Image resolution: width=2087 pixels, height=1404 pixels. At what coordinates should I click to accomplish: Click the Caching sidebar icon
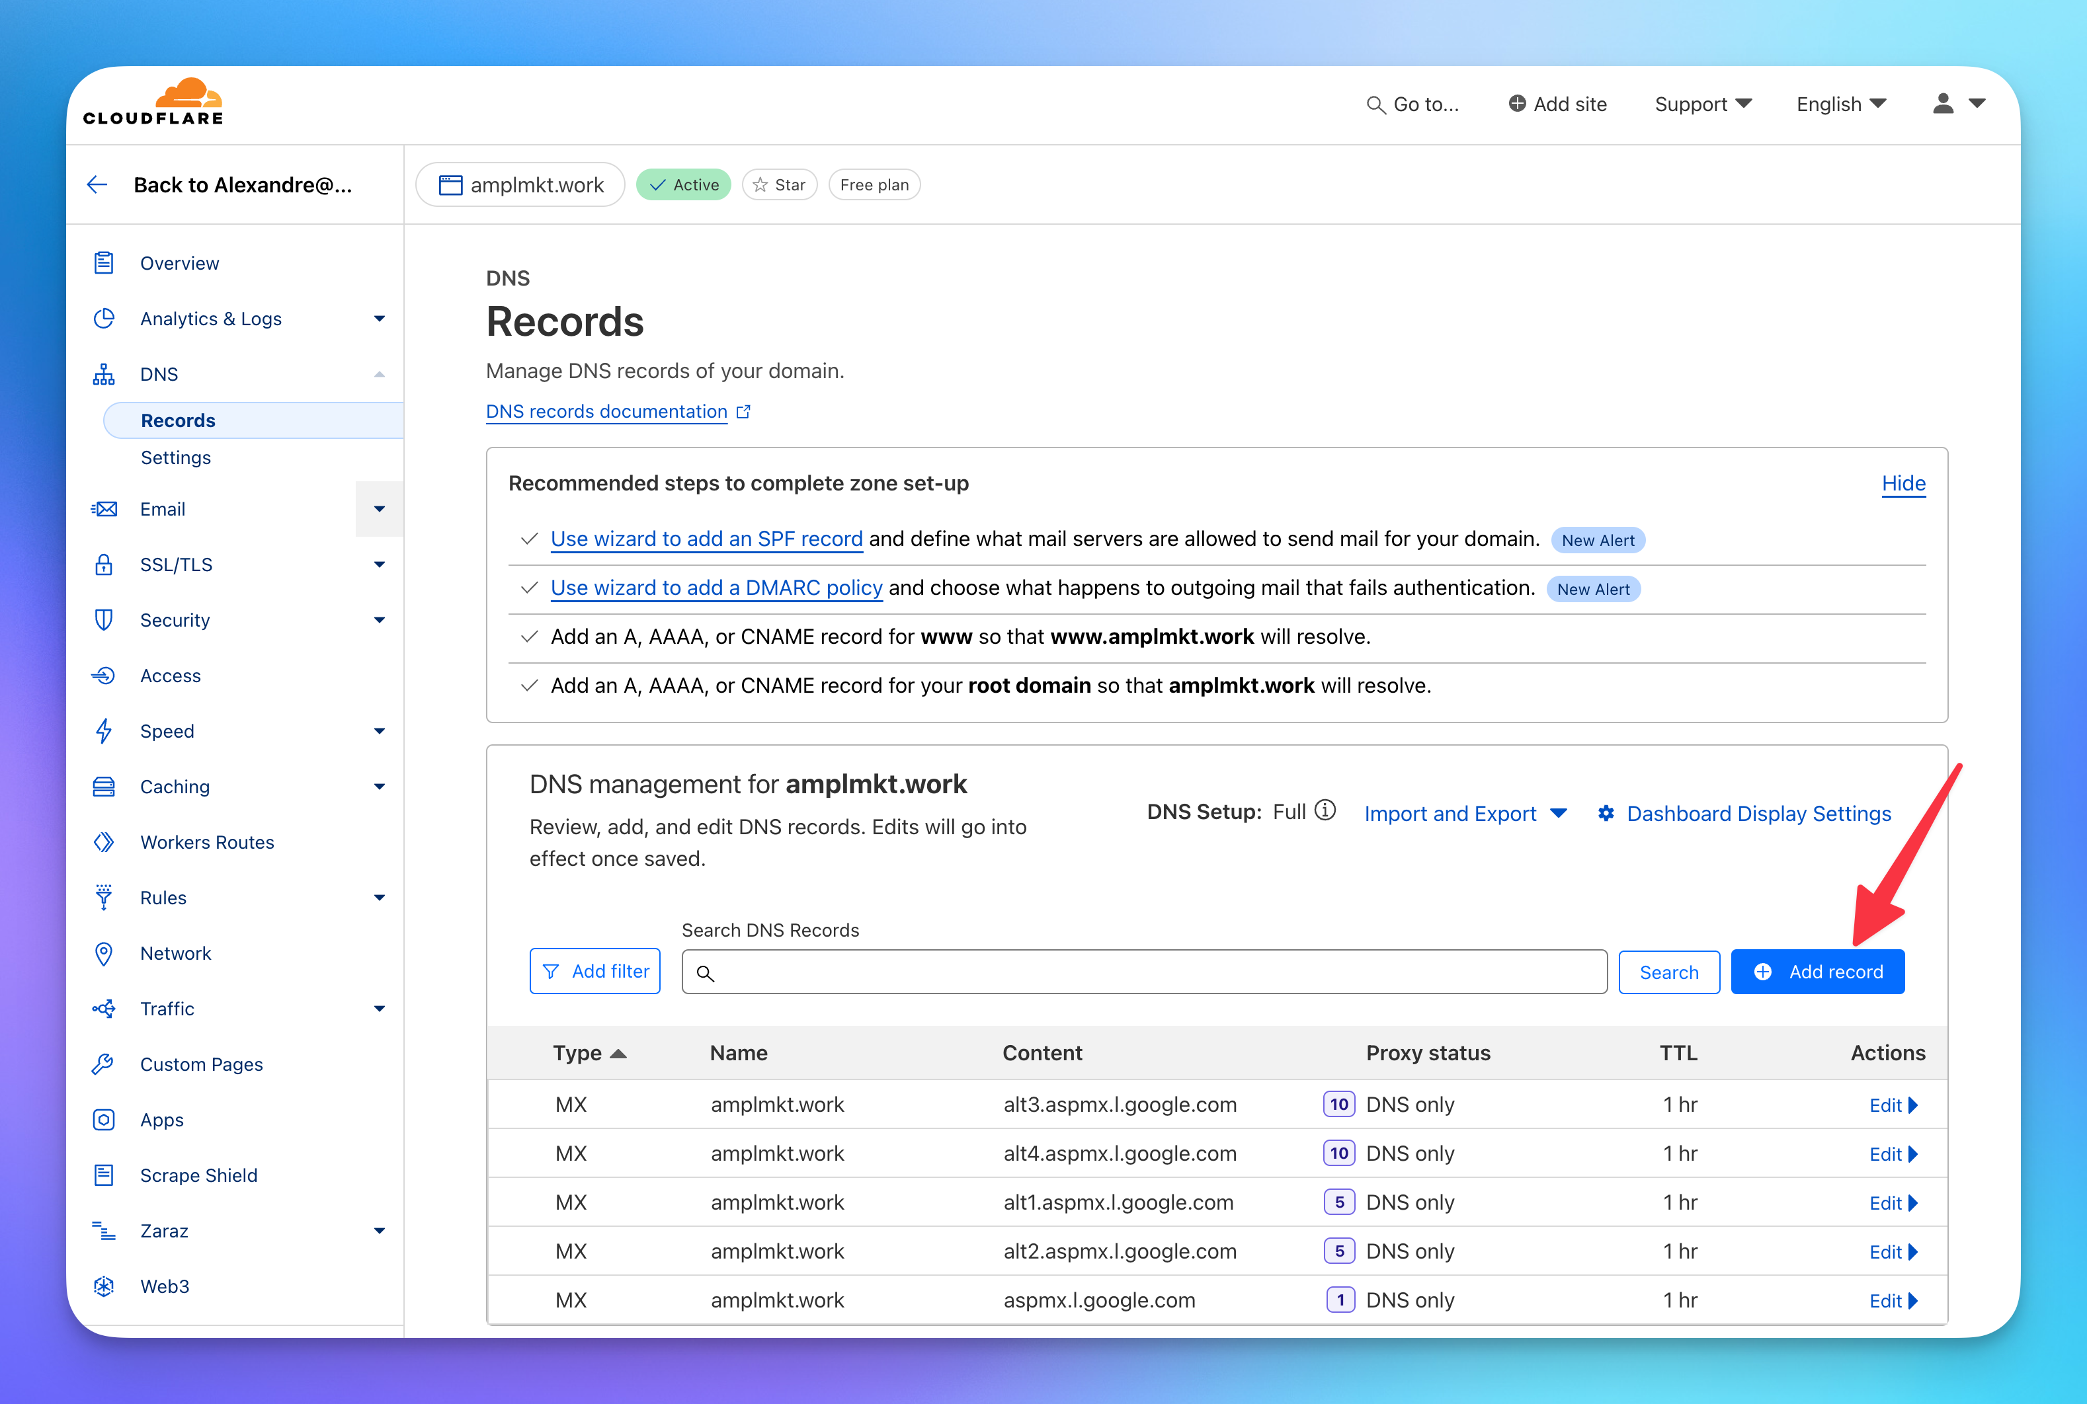pos(104,786)
